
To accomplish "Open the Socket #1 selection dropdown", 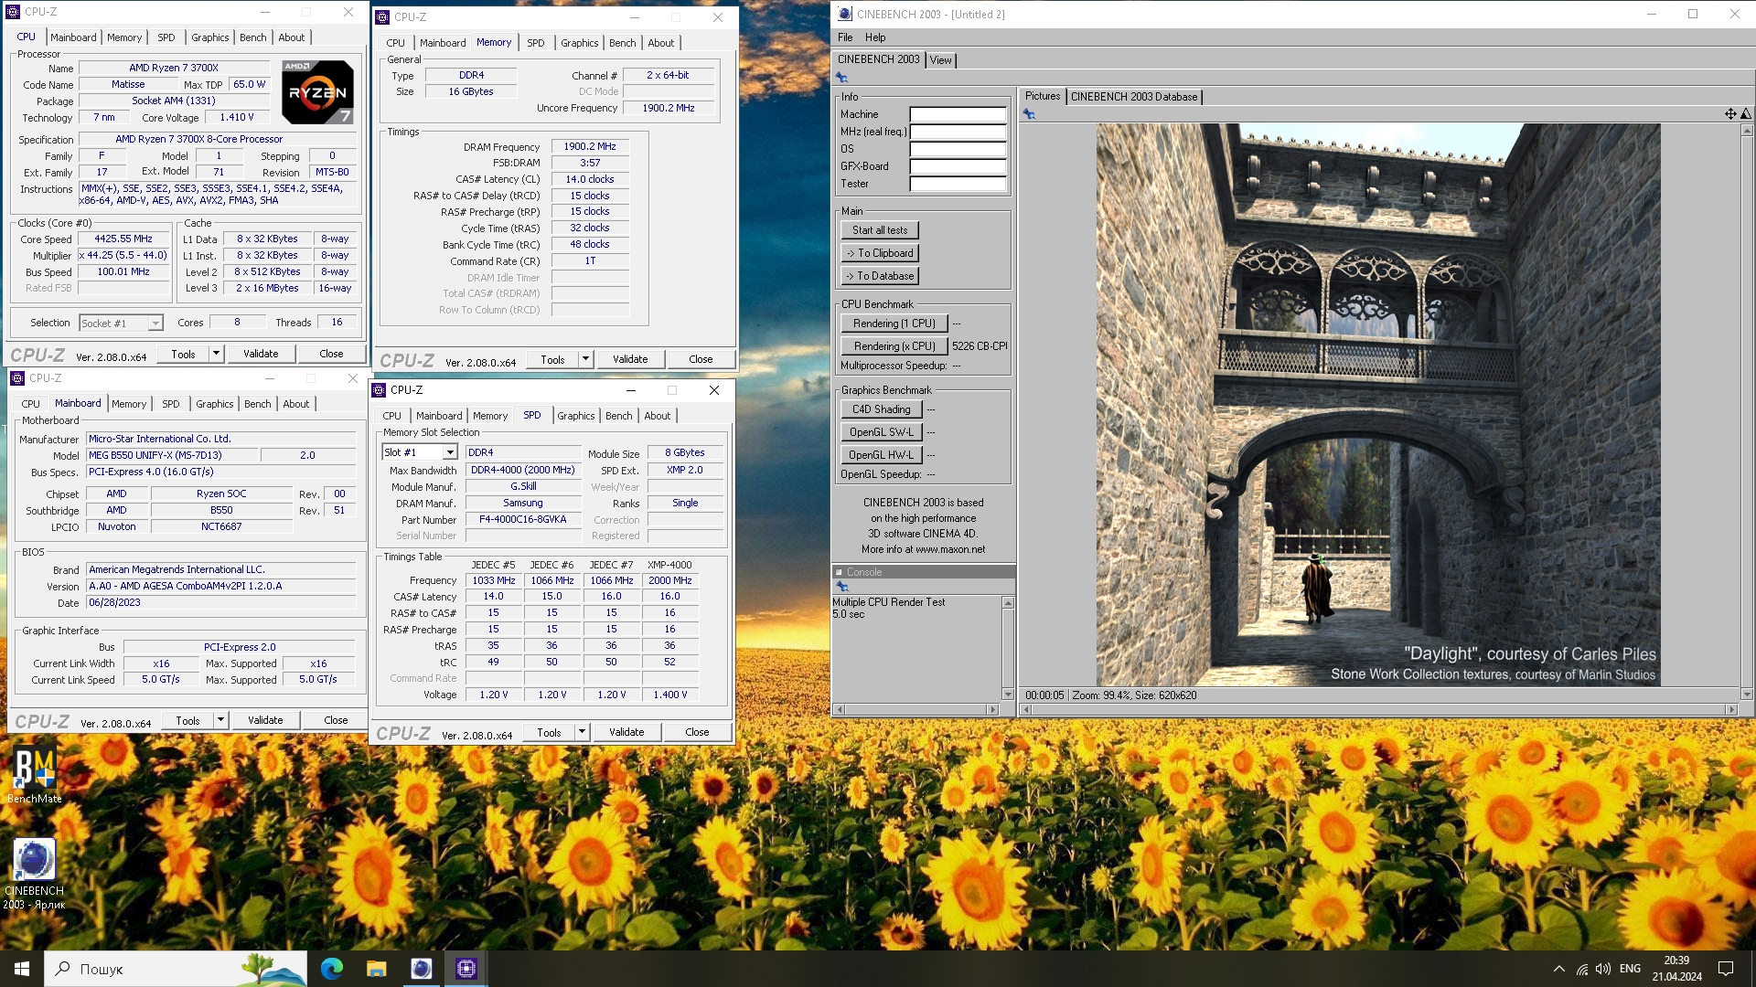I will [x=155, y=324].
